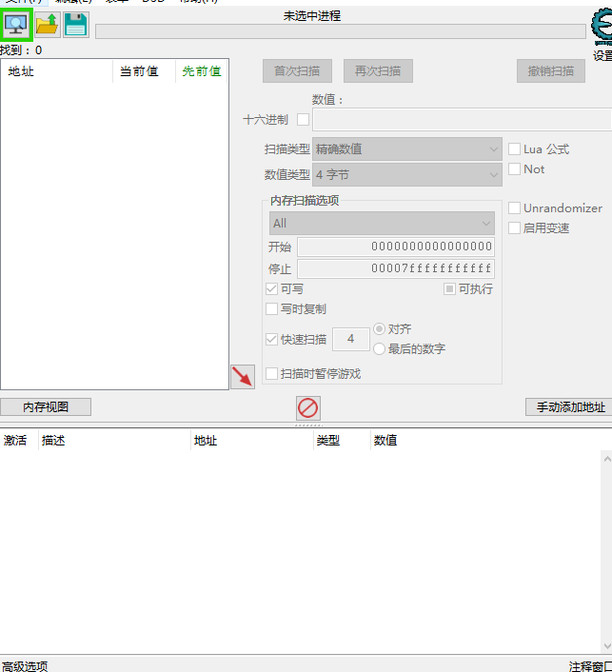Check the 启用变速 speedhack option
Viewport: 612px width, 672px height.
pos(515,228)
